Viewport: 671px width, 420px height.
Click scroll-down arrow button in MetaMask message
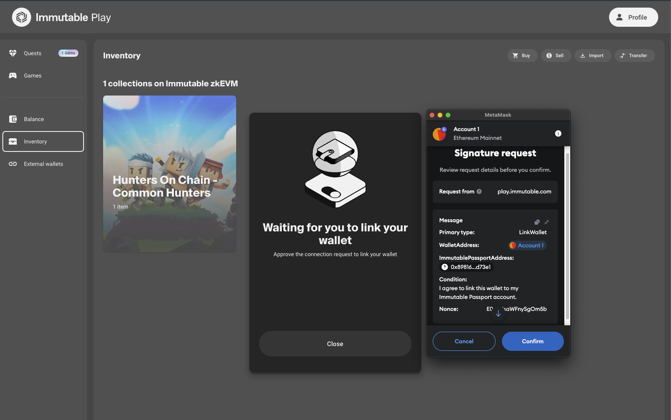498,314
